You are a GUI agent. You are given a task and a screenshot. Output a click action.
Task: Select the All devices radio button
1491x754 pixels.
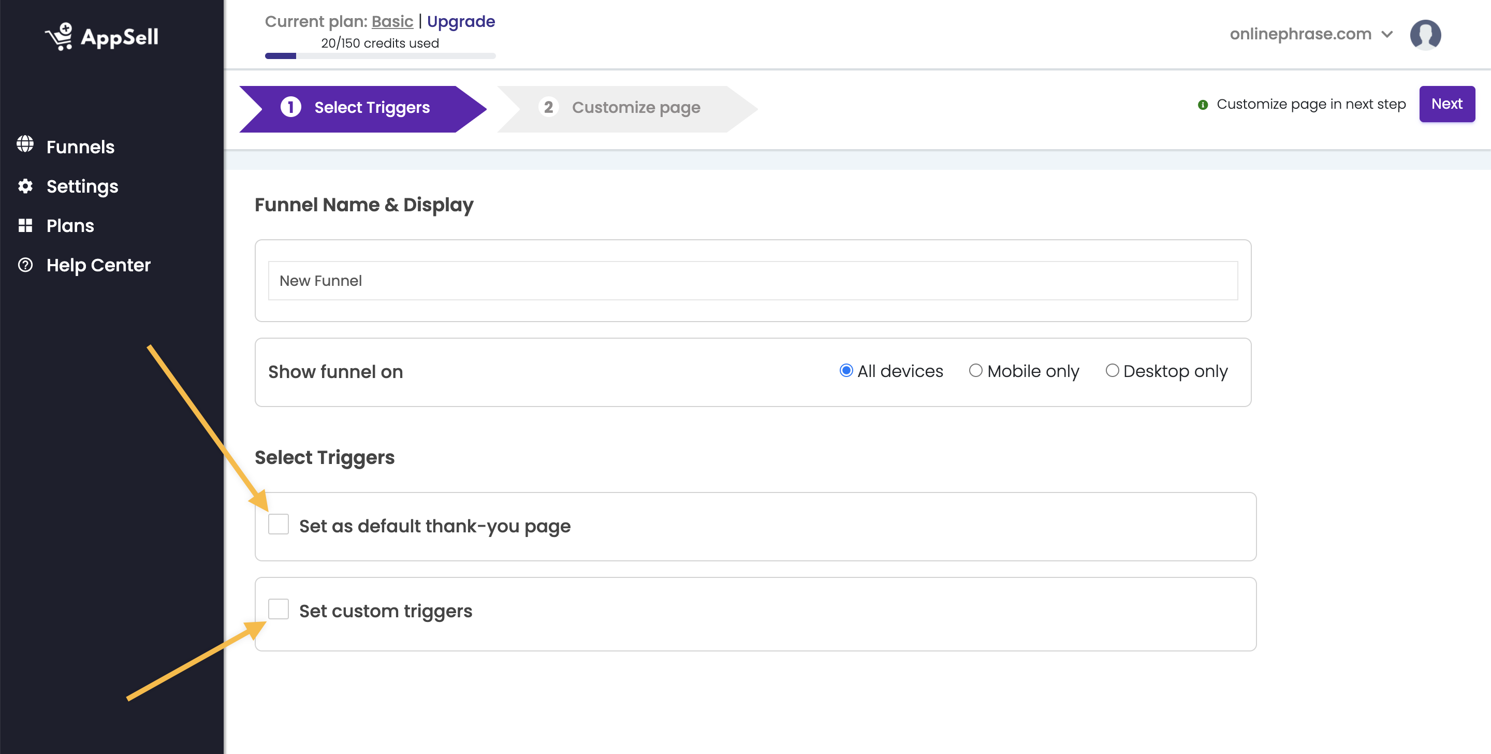[x=845, y=370]
